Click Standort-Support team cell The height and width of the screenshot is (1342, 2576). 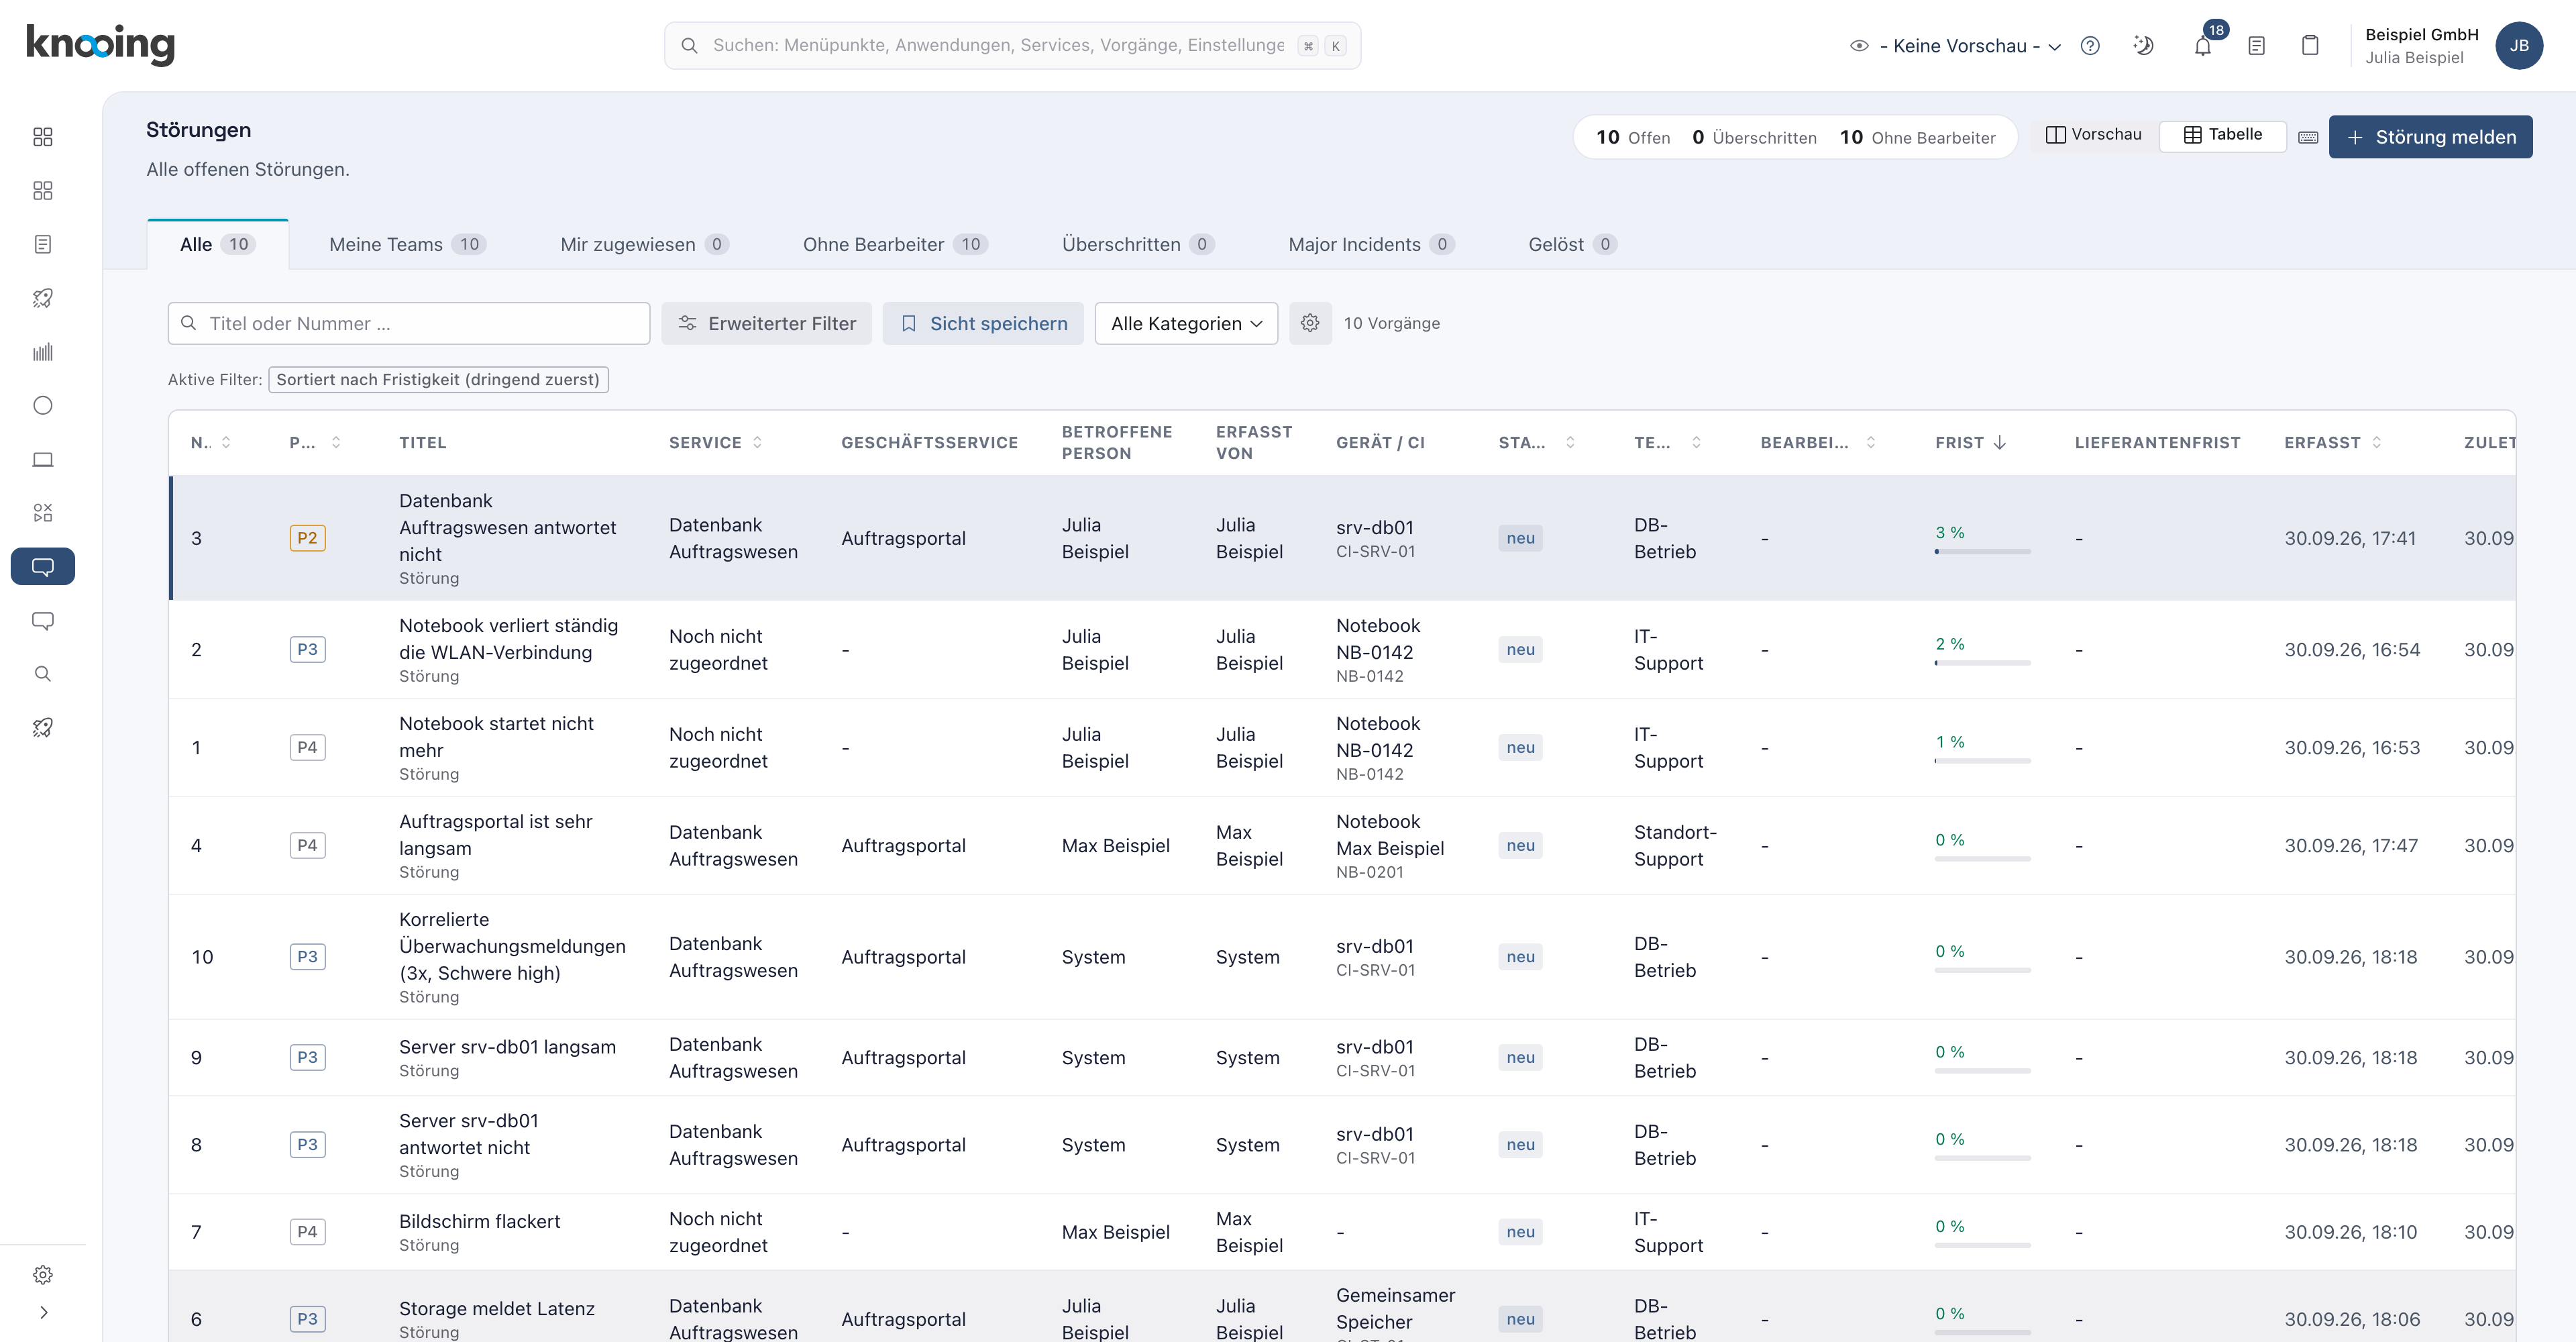(x=1675, y=845)
